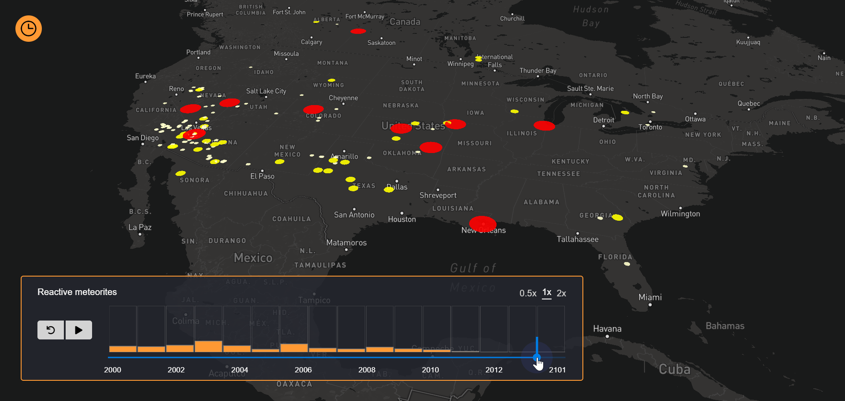Image resolution: width=845 pixels, height=401 pixels.
Task: Click the 2006 year label on timeline
Action: point(303,370)
